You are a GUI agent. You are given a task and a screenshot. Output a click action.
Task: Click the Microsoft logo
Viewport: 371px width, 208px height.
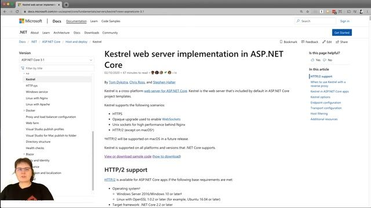click(31, 21)
